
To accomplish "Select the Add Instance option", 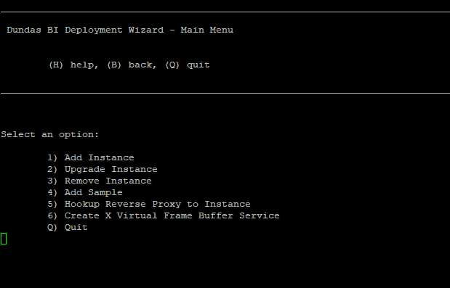I will tap(100, 157).
